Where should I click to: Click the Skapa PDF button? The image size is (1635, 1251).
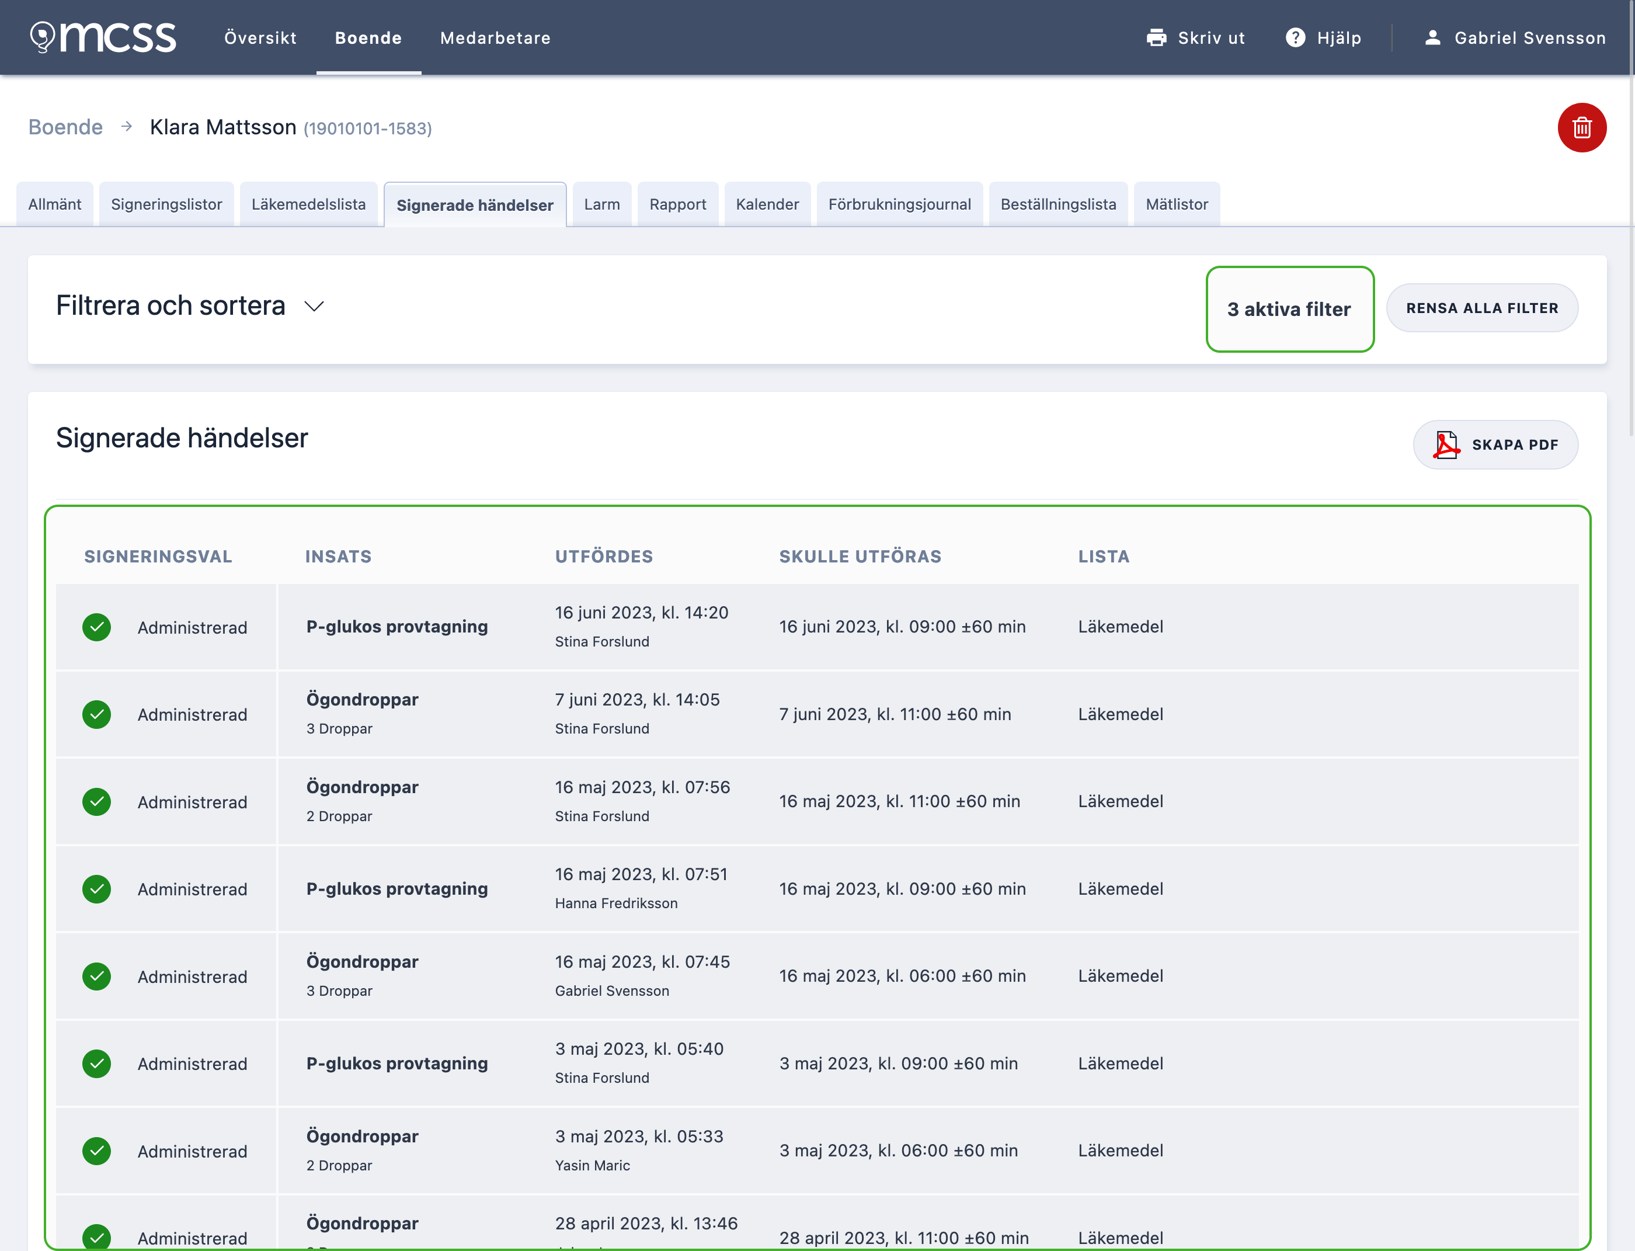point(1496,444)
